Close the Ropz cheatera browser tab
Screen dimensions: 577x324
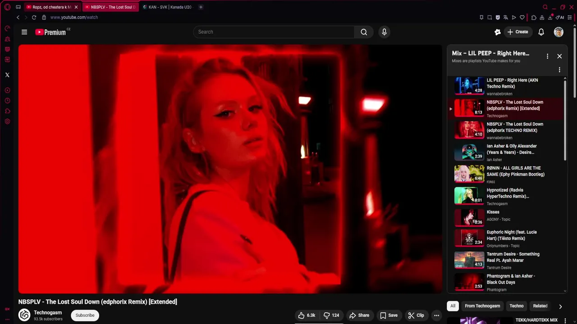pos(76,7)
